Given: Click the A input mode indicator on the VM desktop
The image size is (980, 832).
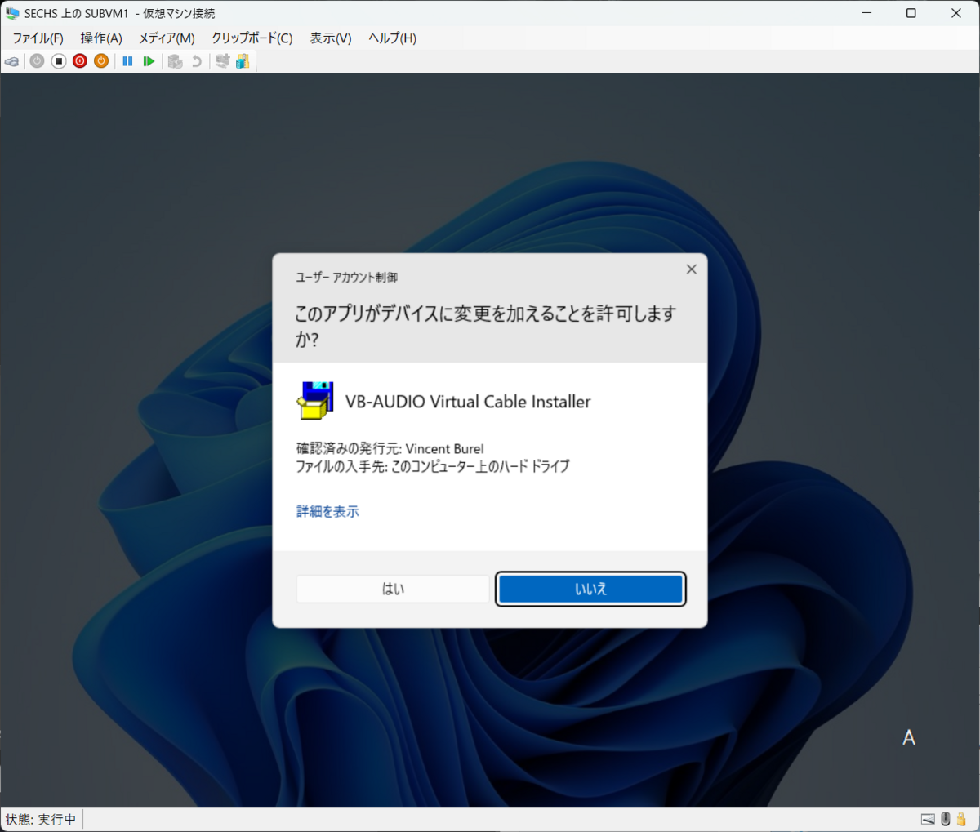Looking at the screenshot, I should (x=909, y=738).
